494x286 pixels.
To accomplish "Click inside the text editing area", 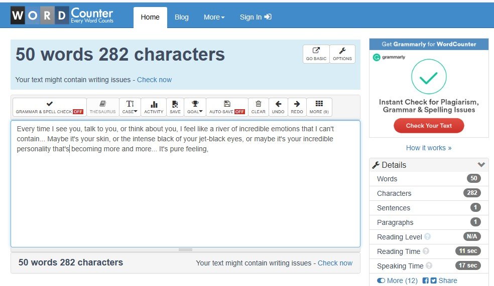I will [x=185, y=184].
